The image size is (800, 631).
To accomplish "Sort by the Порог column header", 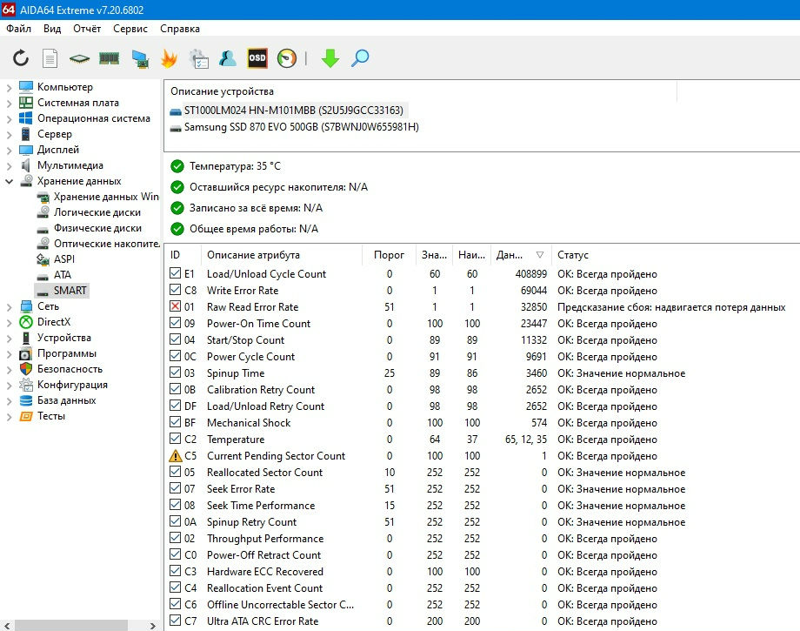I will tap(389, 255).
